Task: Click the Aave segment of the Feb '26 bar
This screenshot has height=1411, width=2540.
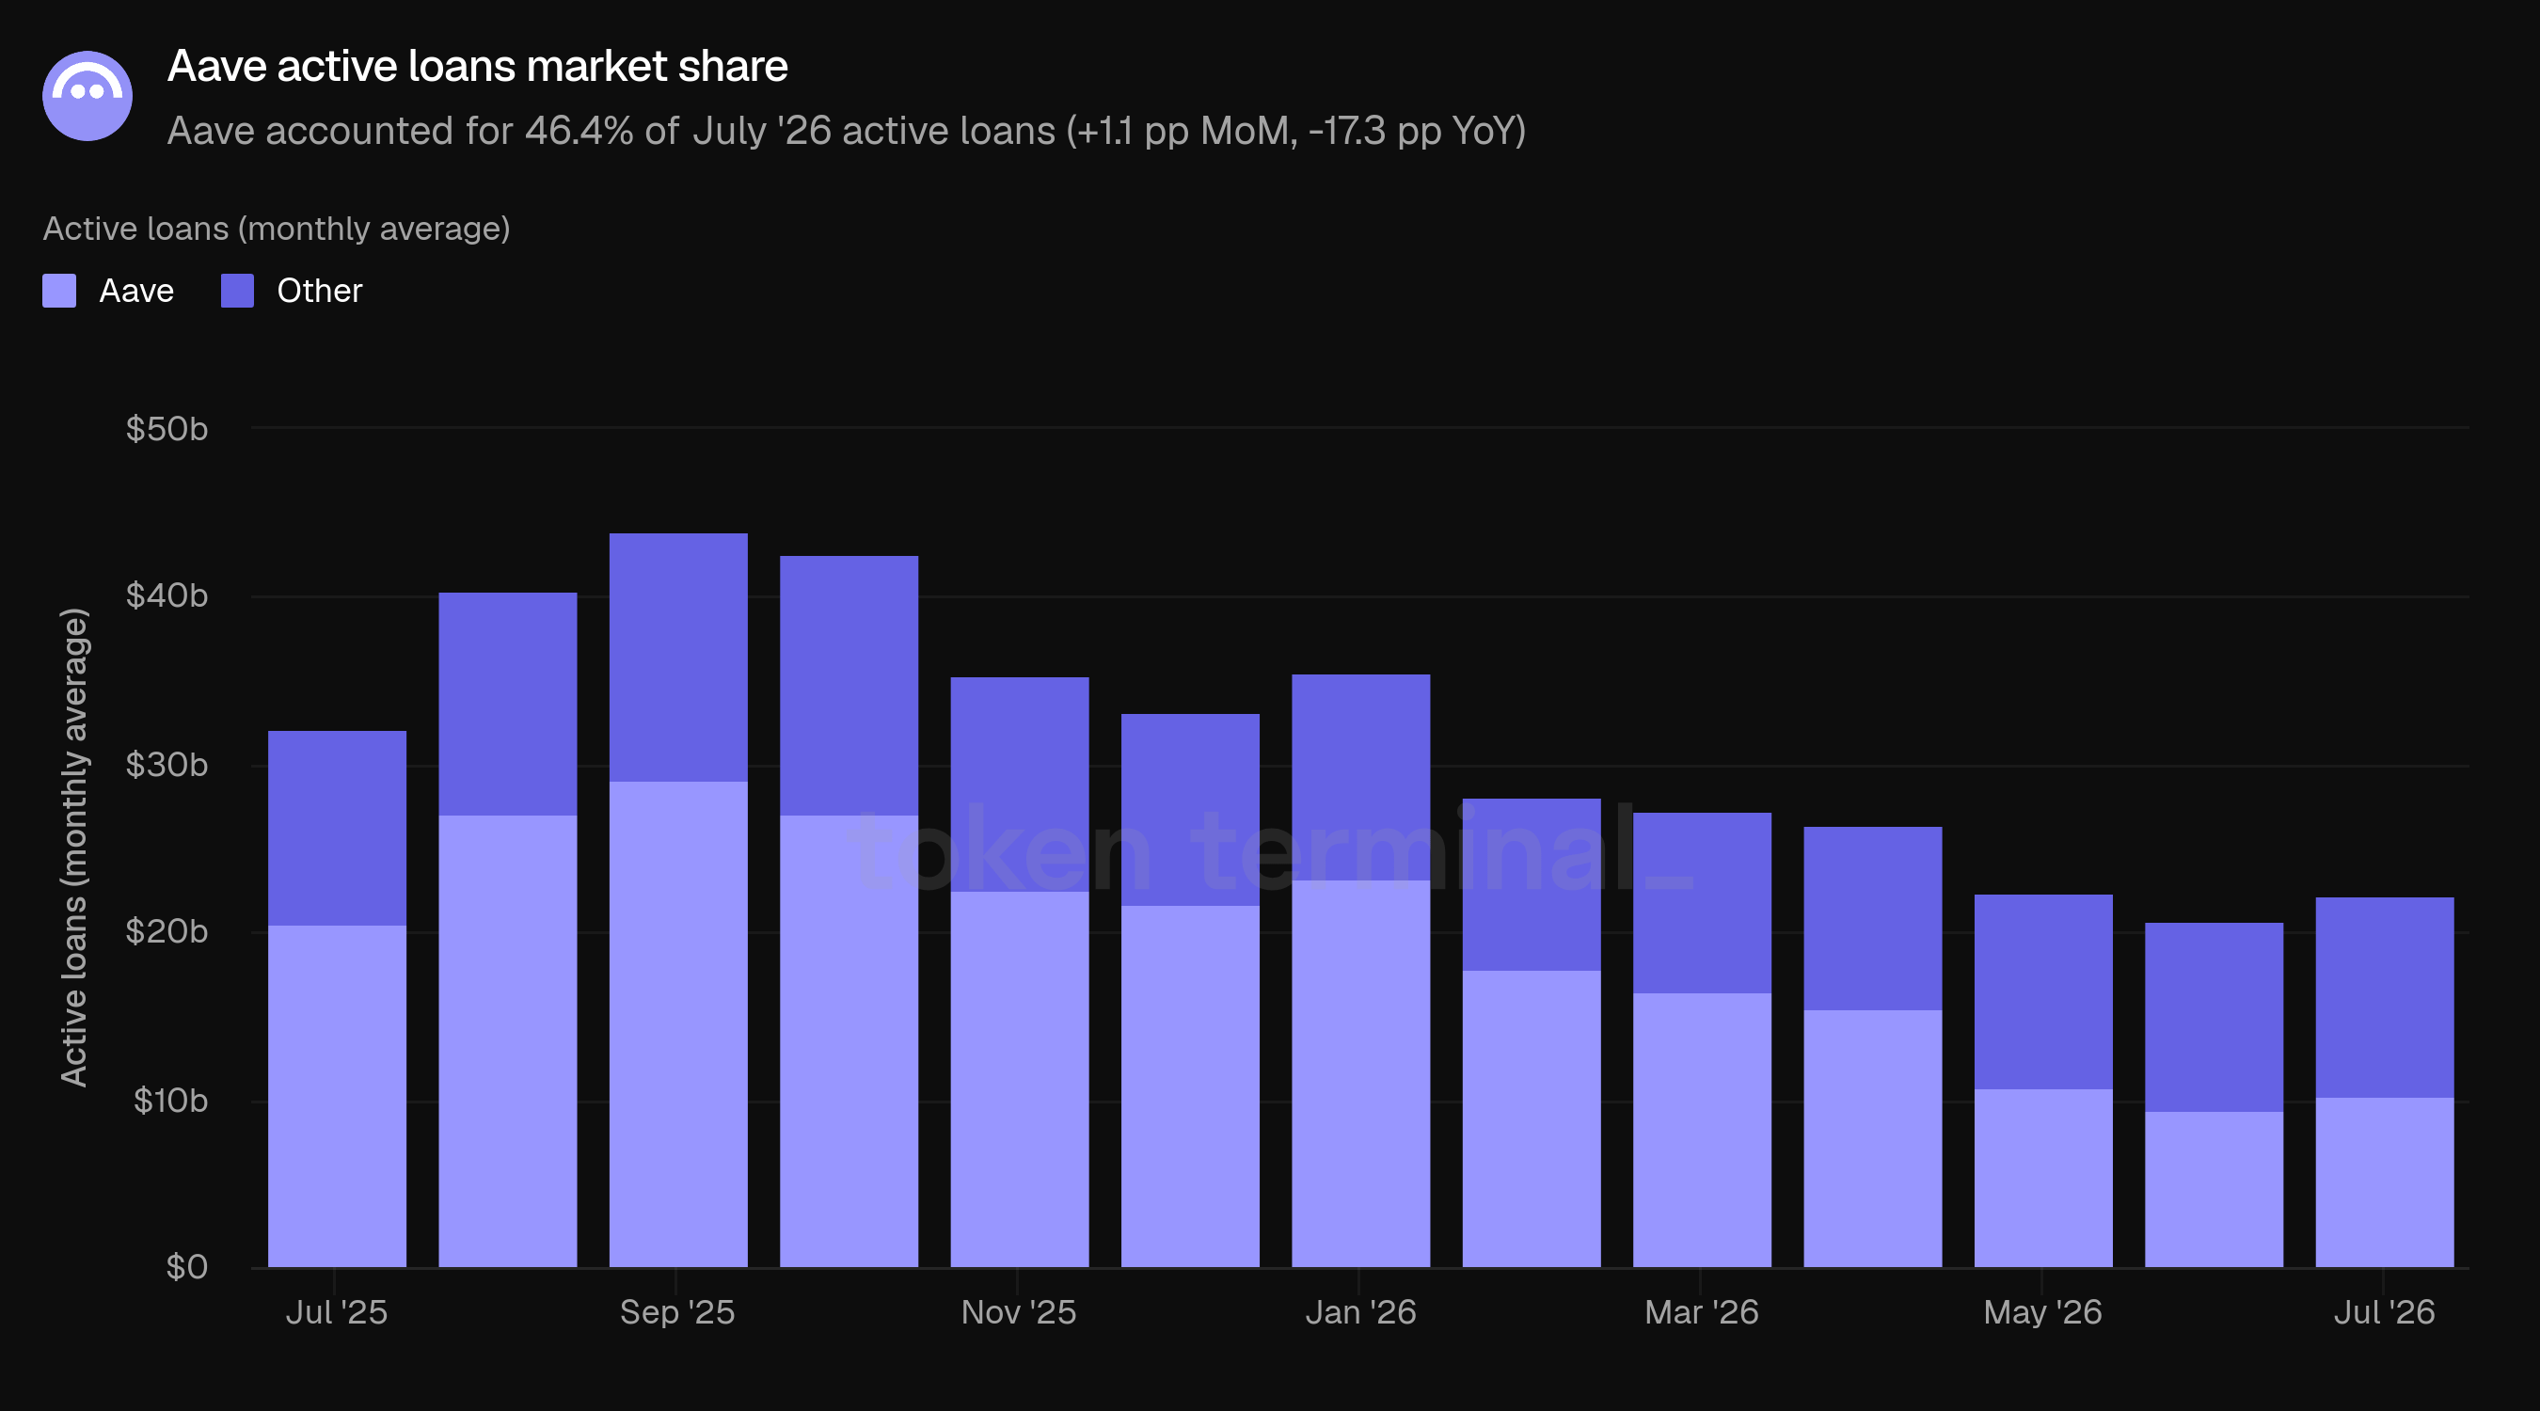Action: [1532, 1119]
